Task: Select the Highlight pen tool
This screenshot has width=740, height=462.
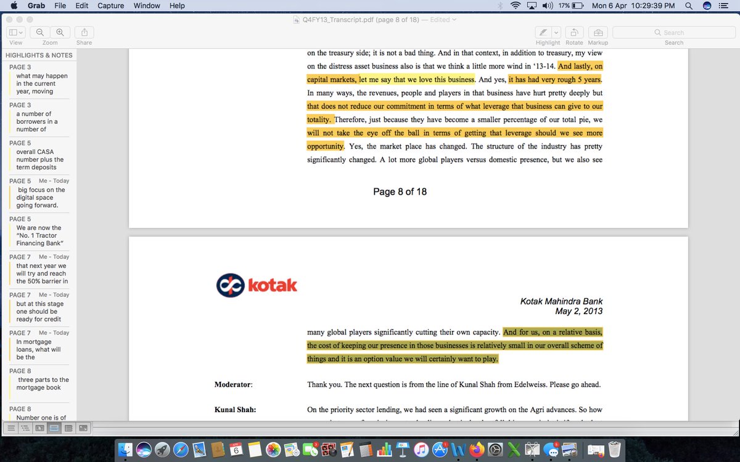Action: click(543, 33)
